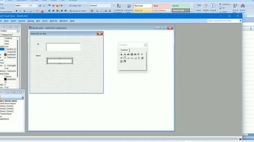The height and width of the screenshot is (142, 254).
Task: Apply the Good cell style
Action: pyautogui.click(x=181, y=6)
